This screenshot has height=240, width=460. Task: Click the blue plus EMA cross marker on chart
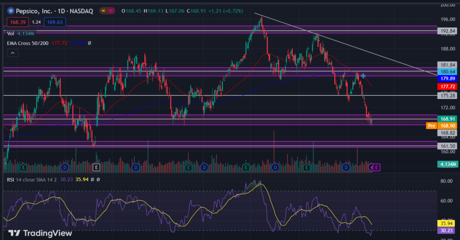[x=363, y=76]
